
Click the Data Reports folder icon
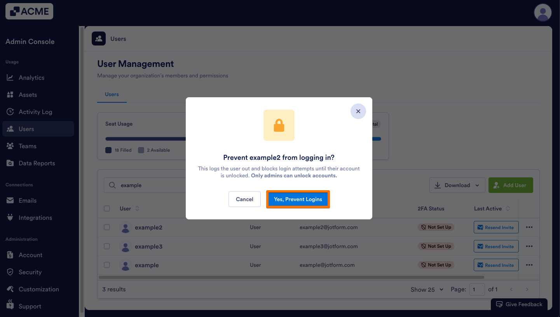click(10, 163)
